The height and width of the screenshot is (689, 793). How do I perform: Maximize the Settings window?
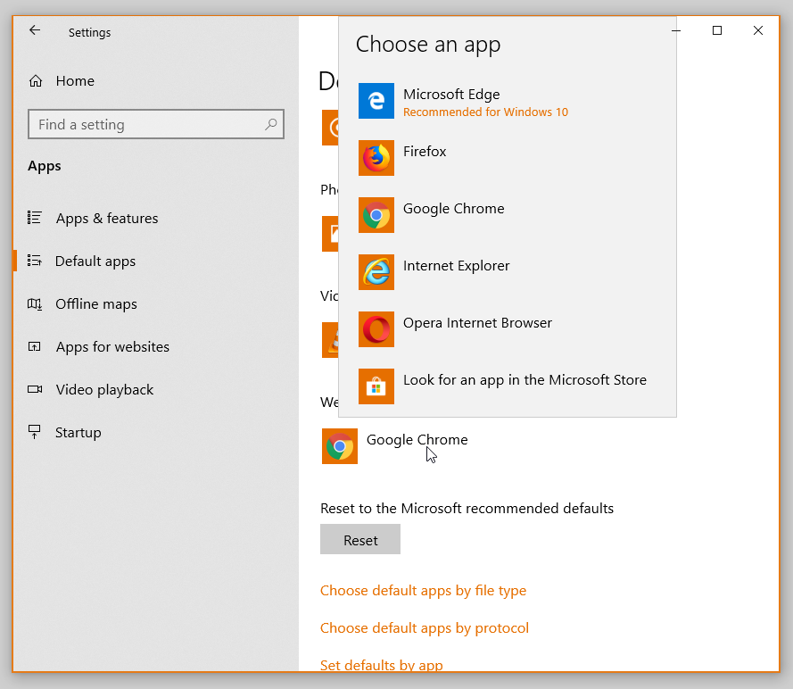pyautogui.click(x=717, y=30)
